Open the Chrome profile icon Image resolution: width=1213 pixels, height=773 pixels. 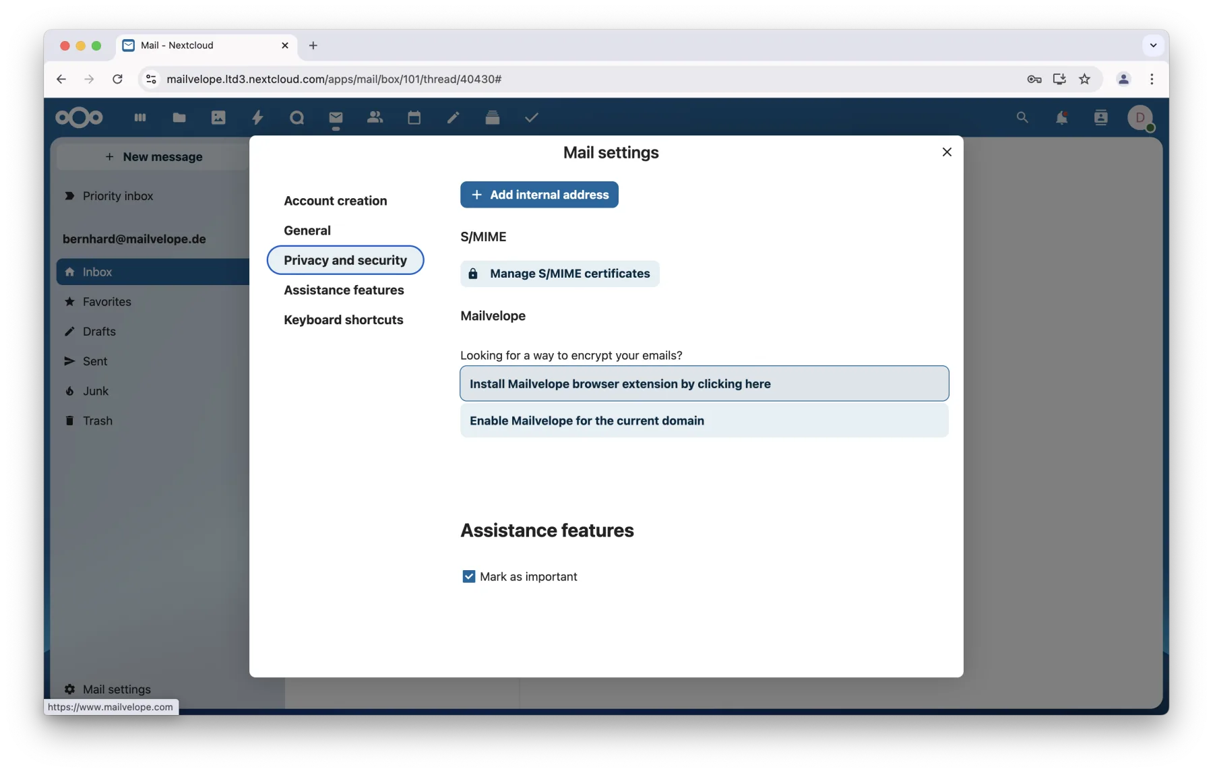[x=1123, y=80]
